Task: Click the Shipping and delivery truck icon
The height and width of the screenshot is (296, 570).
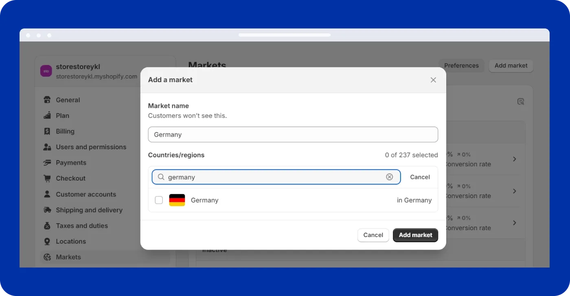Action: point(47,210)
